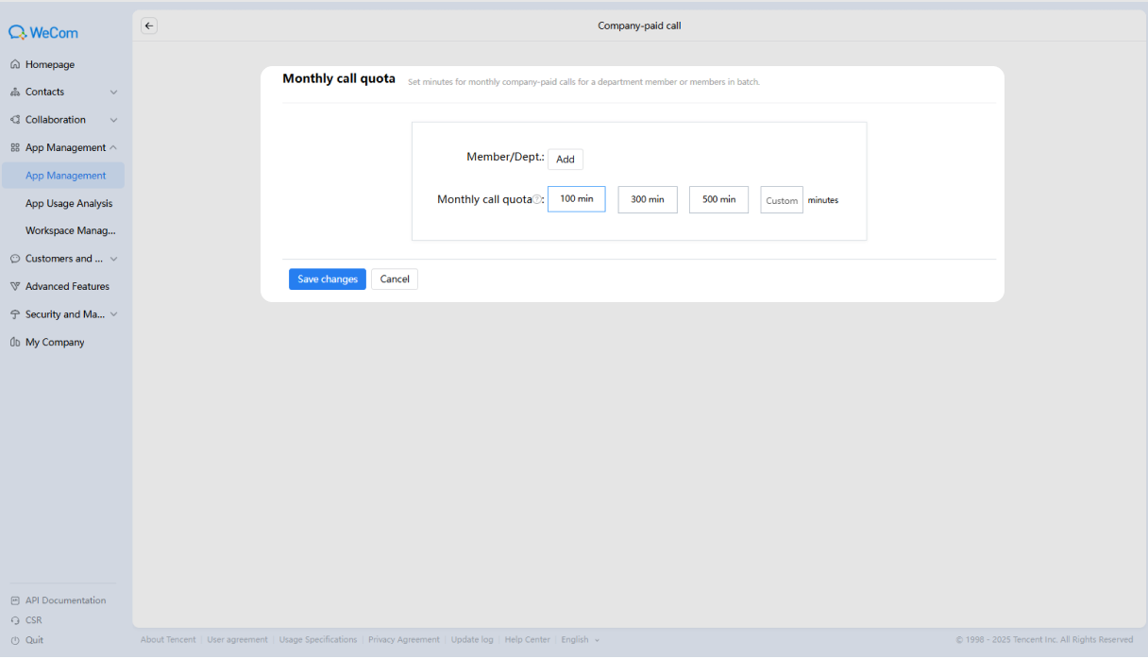Click the Homepage house icon
The width and height of the screenshot is (1148, 659).
(15, 64)
